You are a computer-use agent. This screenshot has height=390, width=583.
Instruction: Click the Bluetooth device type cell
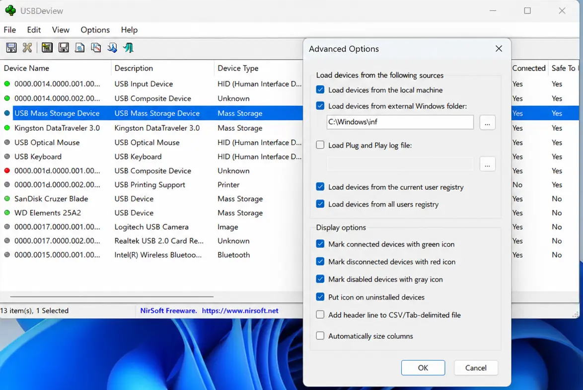(x=233, y=255)
